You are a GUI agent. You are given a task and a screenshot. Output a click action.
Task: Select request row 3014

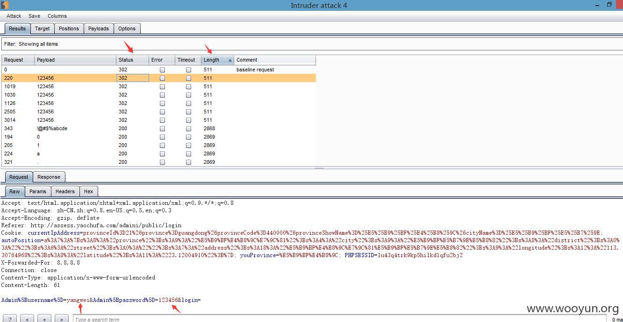(x=158, y=120)
